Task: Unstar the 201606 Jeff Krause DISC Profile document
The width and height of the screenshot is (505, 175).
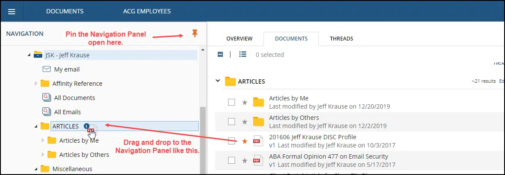Action: point(245,141)
